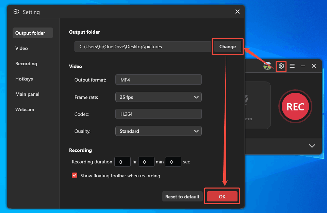
Task: Expand the Quality dropdown set to Standard
Action: point(158,131)
